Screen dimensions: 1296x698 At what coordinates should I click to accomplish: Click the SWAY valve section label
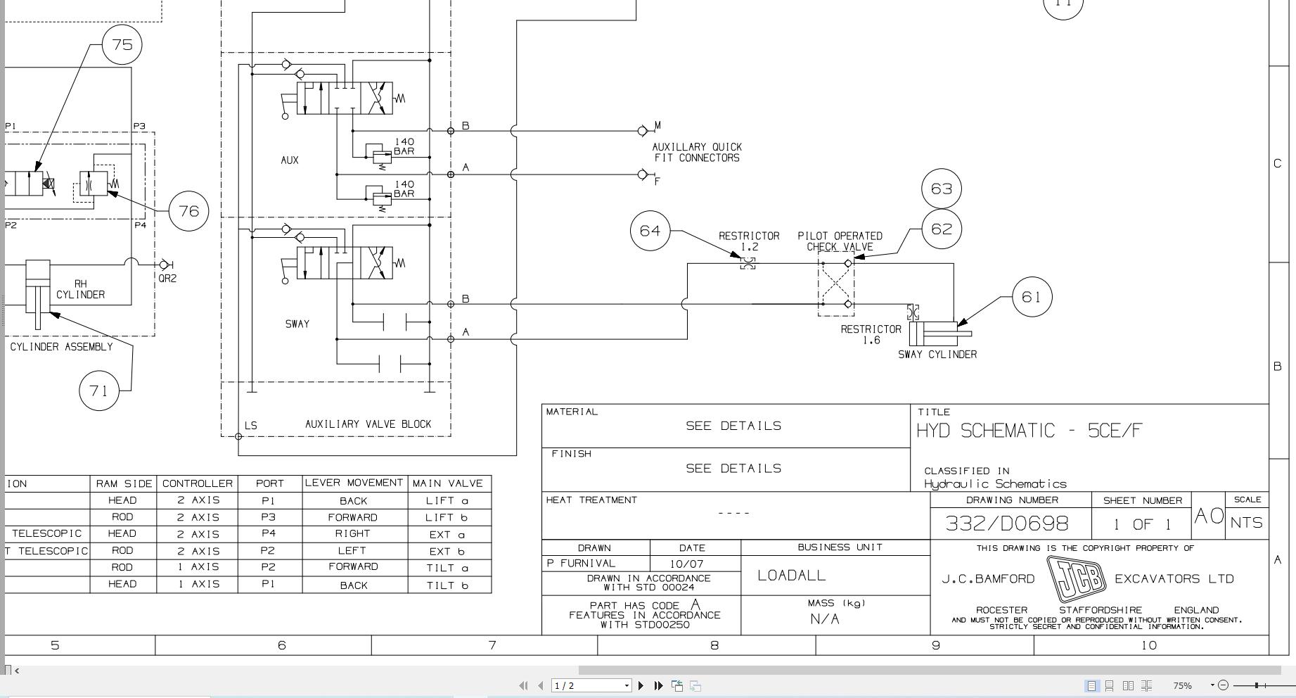pyautogui.click(x=297, y=324)
